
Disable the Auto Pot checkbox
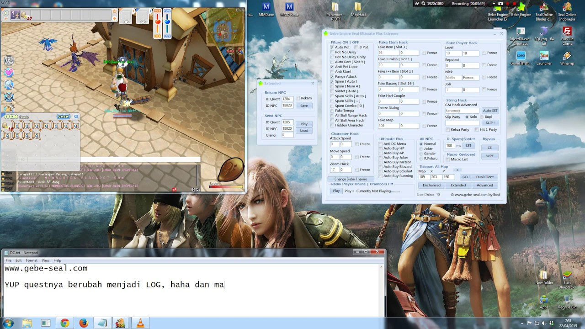coord(332,47)
